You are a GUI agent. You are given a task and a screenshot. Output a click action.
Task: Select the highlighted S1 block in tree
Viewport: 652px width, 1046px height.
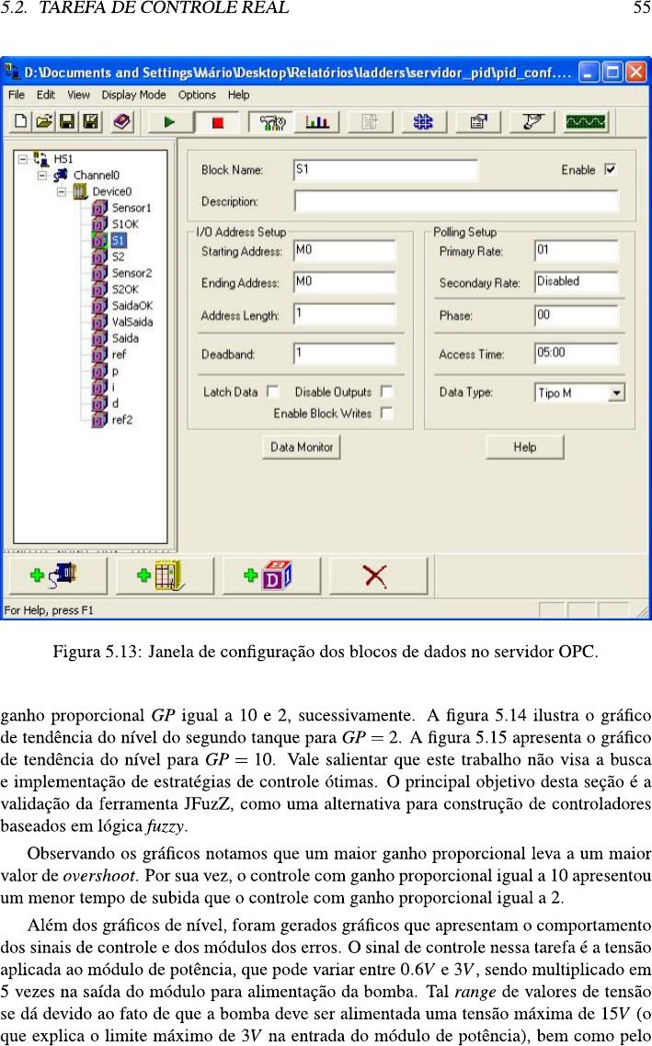click(x=118, y=240)
